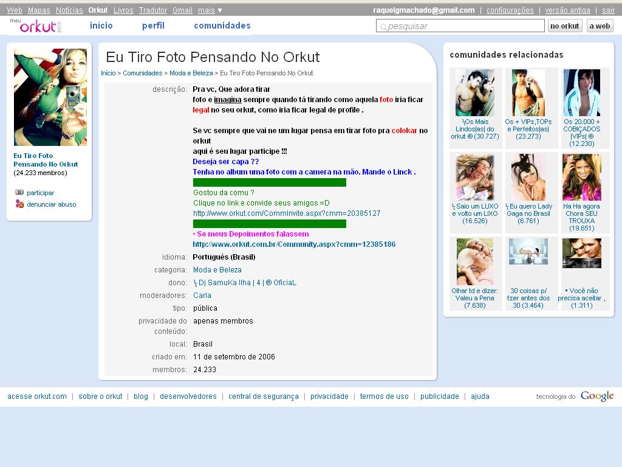Open 'Os 20.000 + COBIÇADOS' thumbnail
Screen dimensions: 622x467
(x=582, y=92)
